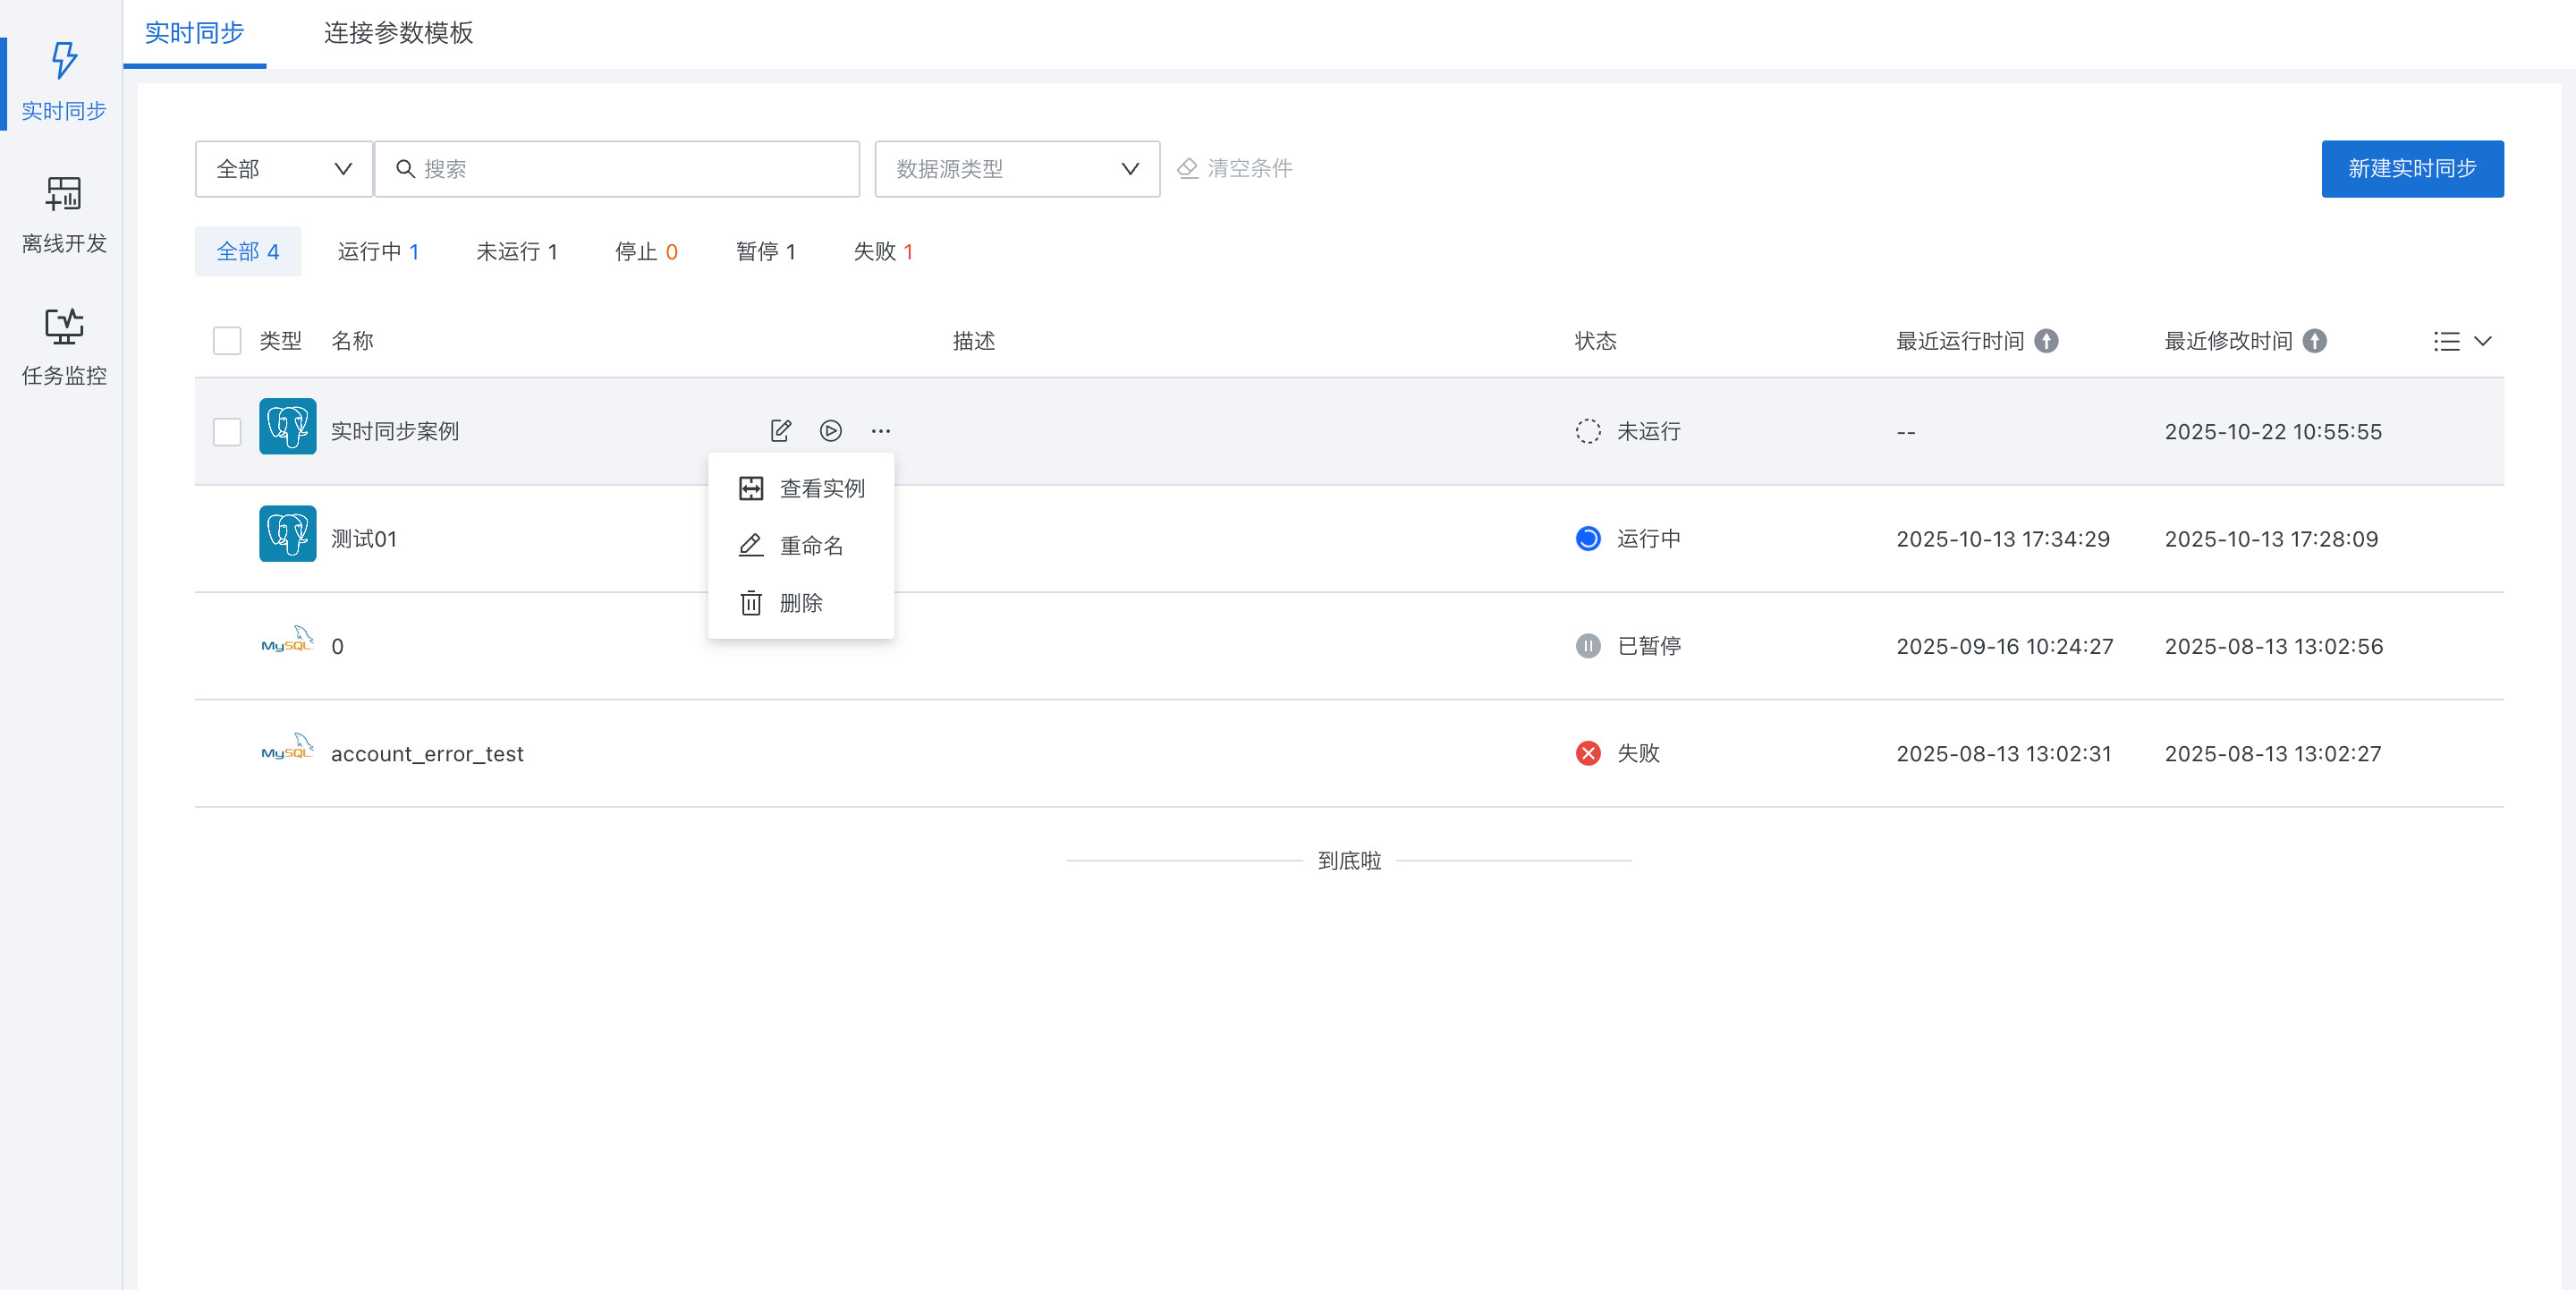Open the column list settings icon
This screenshot has width=2576, height=1290.
[2446, 341]
